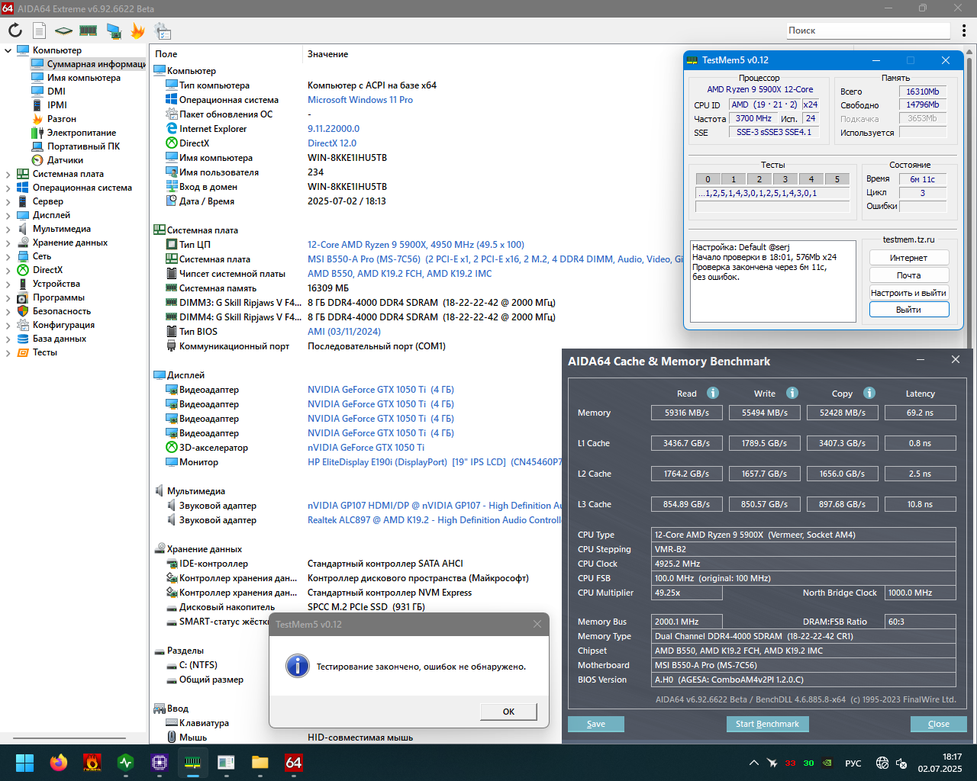Click the memory module benchmark toolbar icon
This screenshot has height=781, width=977.
pos(89,31)
